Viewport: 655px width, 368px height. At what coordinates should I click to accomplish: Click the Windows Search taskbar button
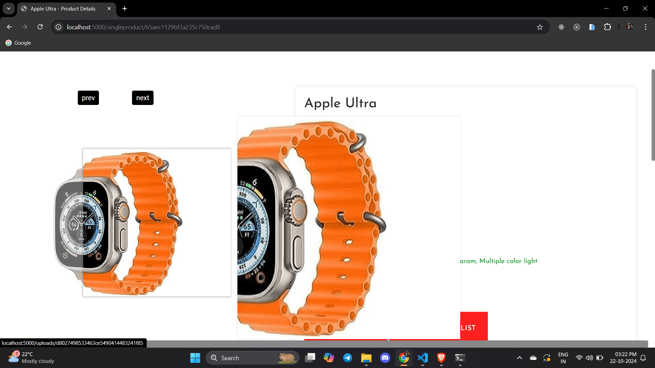coord(253,358)
